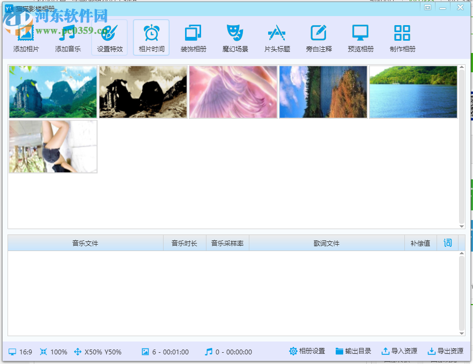Minimize the 猫猫影楼相册 window
The image size is (473, 364).
pos(442,7)
